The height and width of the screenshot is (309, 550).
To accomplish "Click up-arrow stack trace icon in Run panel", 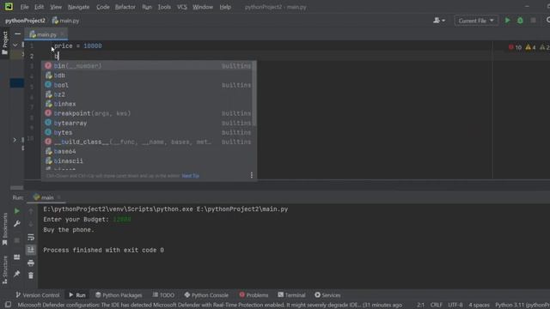I will (31, 211).
